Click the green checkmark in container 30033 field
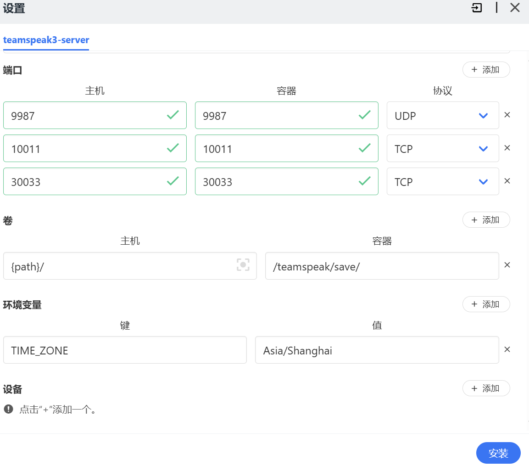 click(x=364, y=181)
